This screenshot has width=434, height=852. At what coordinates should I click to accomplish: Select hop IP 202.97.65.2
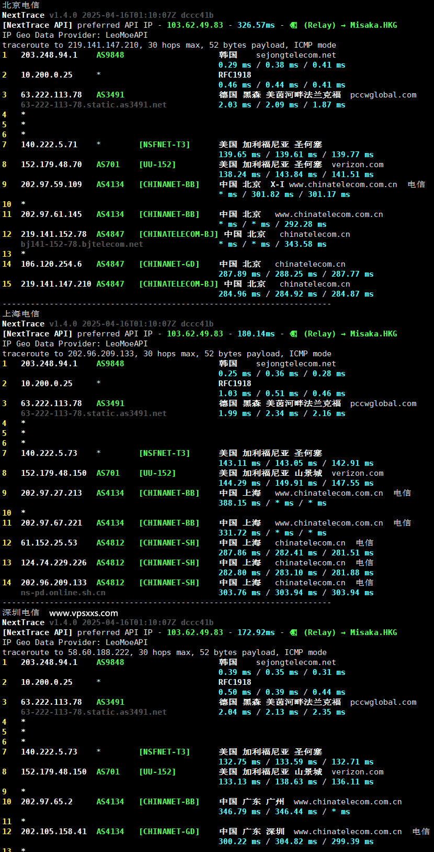point(47,802)
